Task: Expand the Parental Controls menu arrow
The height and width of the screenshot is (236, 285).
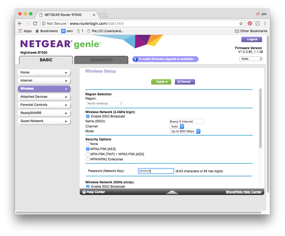Action: [x=66, y=105]
